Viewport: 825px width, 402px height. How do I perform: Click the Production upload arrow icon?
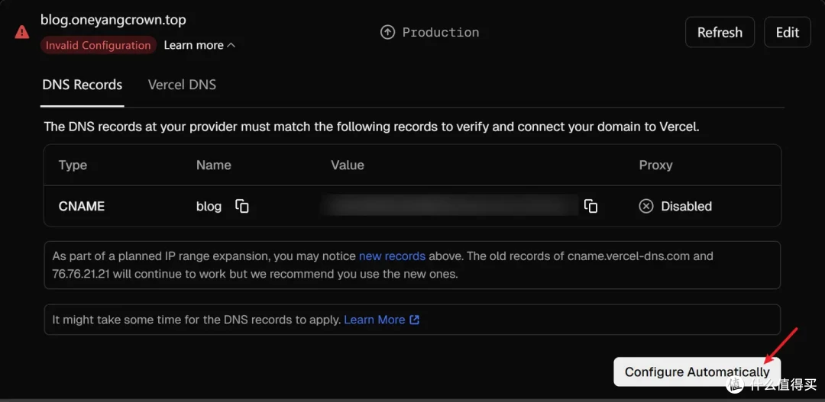[387, 33]
